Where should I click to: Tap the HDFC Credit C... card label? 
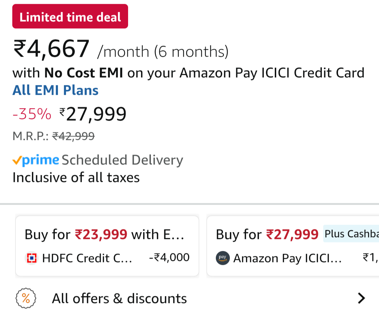87,258
